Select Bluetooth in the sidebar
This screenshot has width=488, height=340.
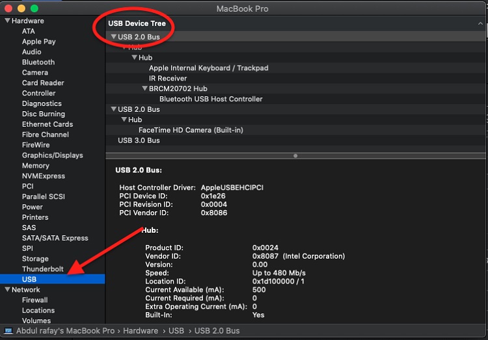[x=38, y=62]
